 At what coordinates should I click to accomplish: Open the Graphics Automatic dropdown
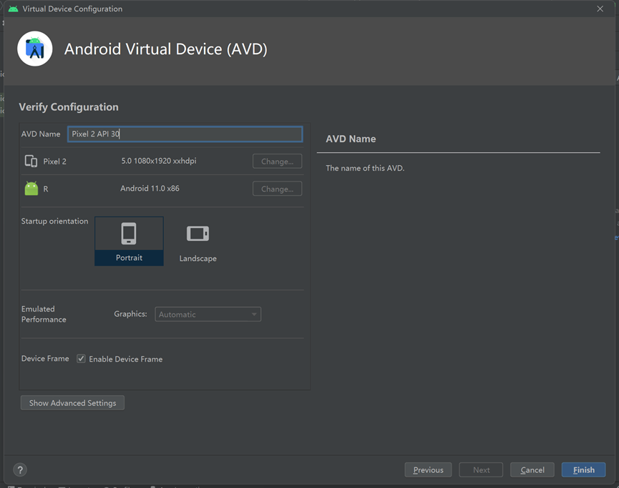[x=208, y=314]
